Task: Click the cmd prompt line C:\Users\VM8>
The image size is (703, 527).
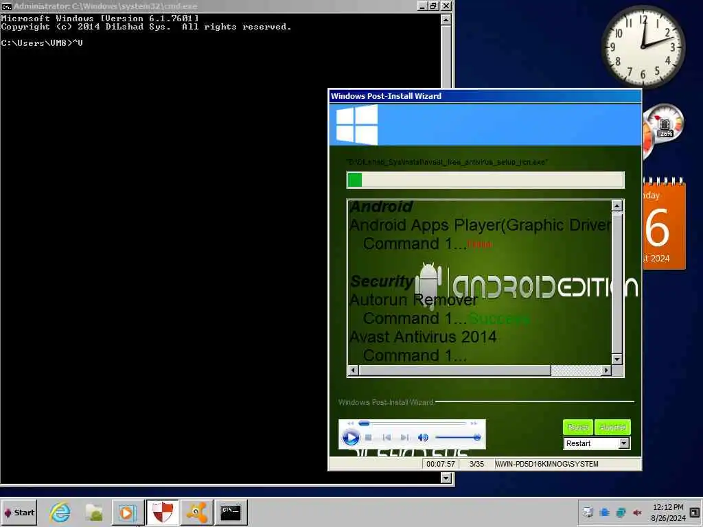Action: (x=42, y=43)
